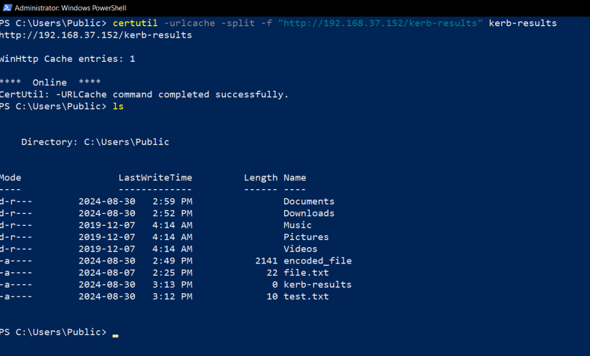Select the kerb-results file in the directory listing
Viewport: 590px width, 356px height.
[317, 284]
